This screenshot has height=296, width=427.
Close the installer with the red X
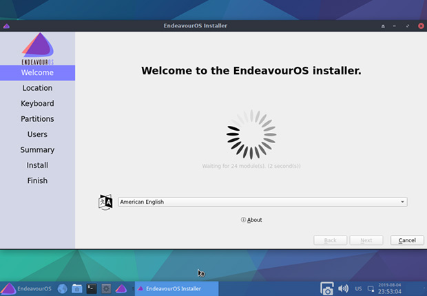coord(421,26)
